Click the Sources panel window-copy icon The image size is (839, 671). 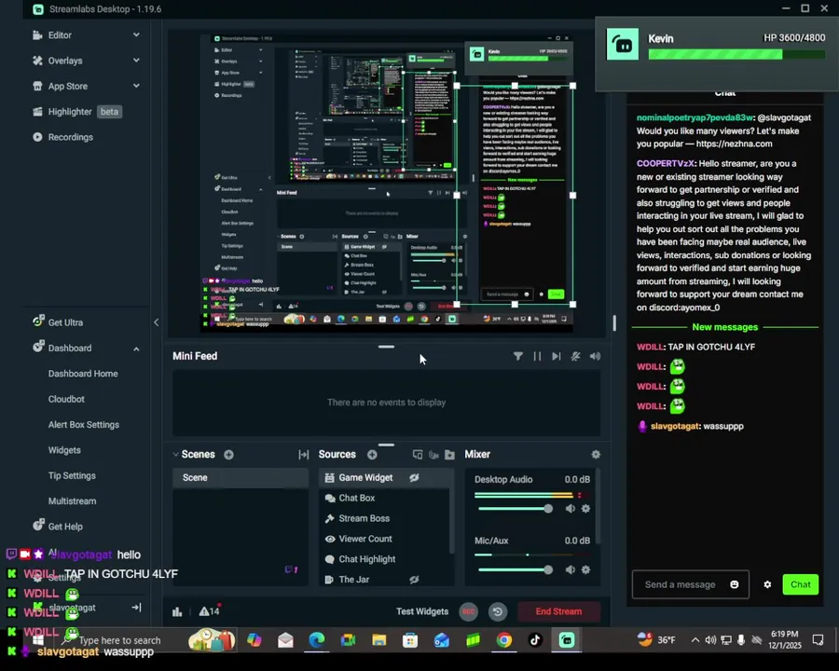tap(418, 455)
